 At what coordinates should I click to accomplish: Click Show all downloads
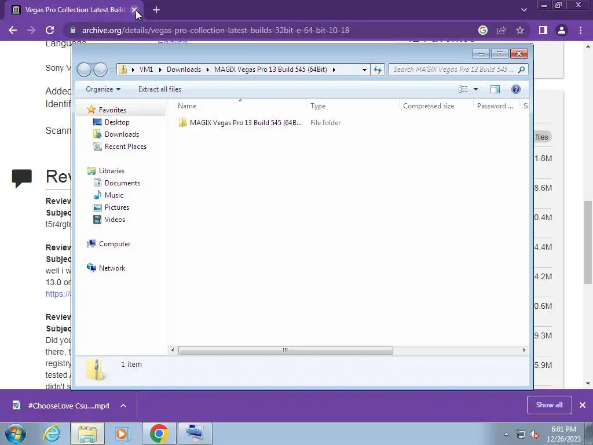point(549,405)
